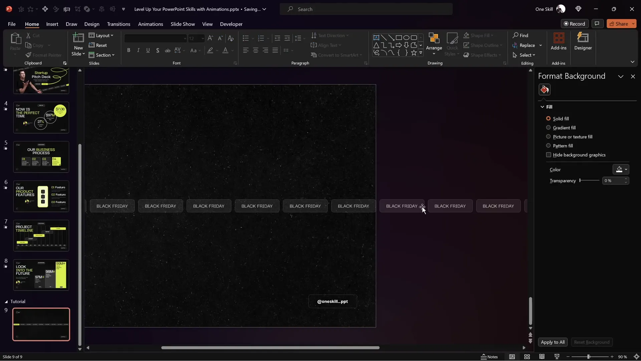The image size is (641, 361).
Task: Click the Search box
Action: tap(366, 9)
